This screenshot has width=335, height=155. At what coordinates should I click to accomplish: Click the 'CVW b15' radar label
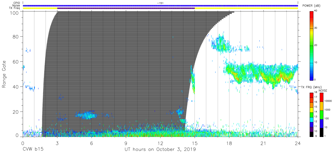pyautogui.click(x=33, y=150)
